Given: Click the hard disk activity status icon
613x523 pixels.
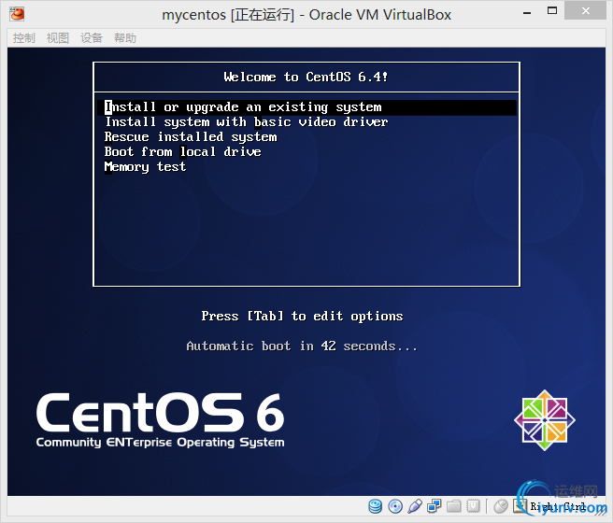Looking at the screenshot, I should [376, 506].
